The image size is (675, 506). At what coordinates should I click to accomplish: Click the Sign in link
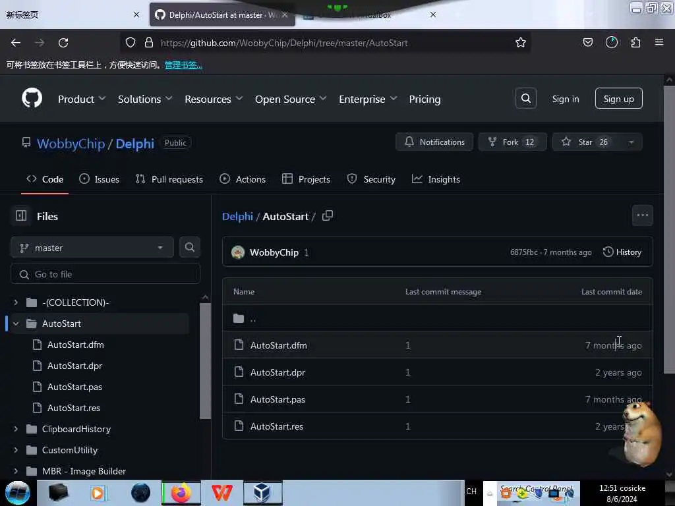coord(565,99)
